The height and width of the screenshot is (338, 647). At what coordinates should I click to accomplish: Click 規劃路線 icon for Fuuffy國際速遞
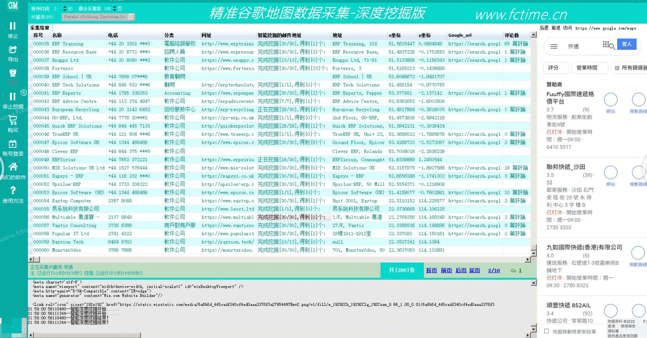pyautogui.click(x=638, y=100)
